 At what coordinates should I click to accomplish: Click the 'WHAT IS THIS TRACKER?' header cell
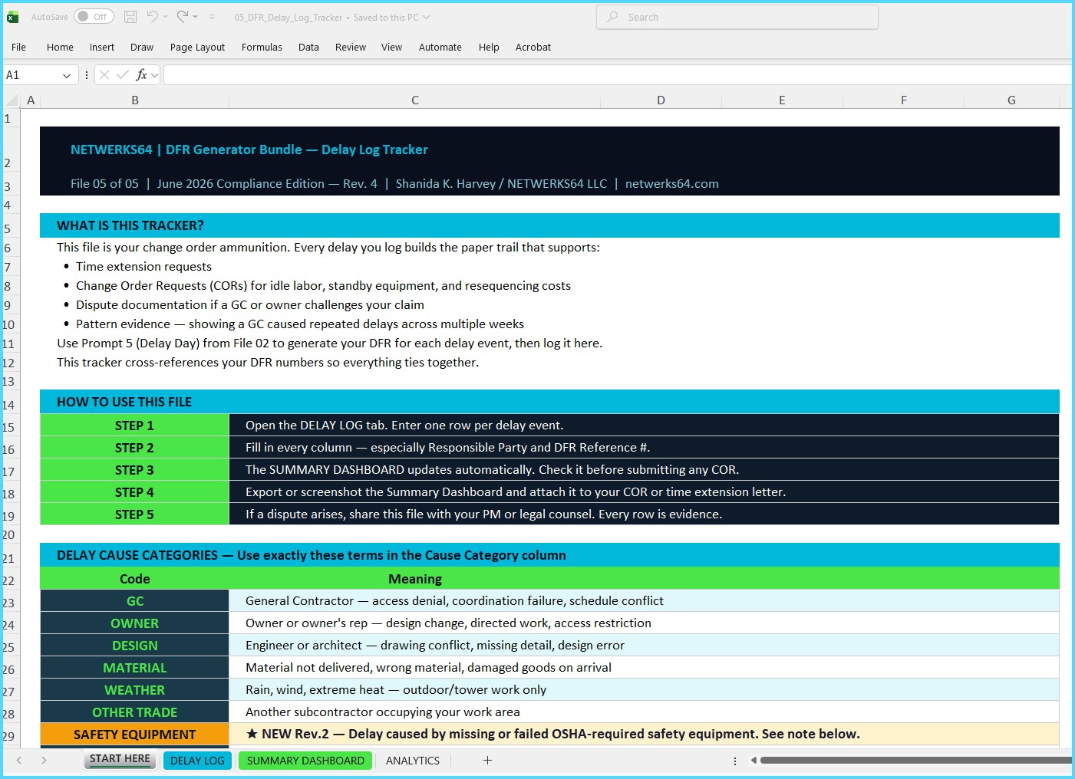click(x=549, y=225)
